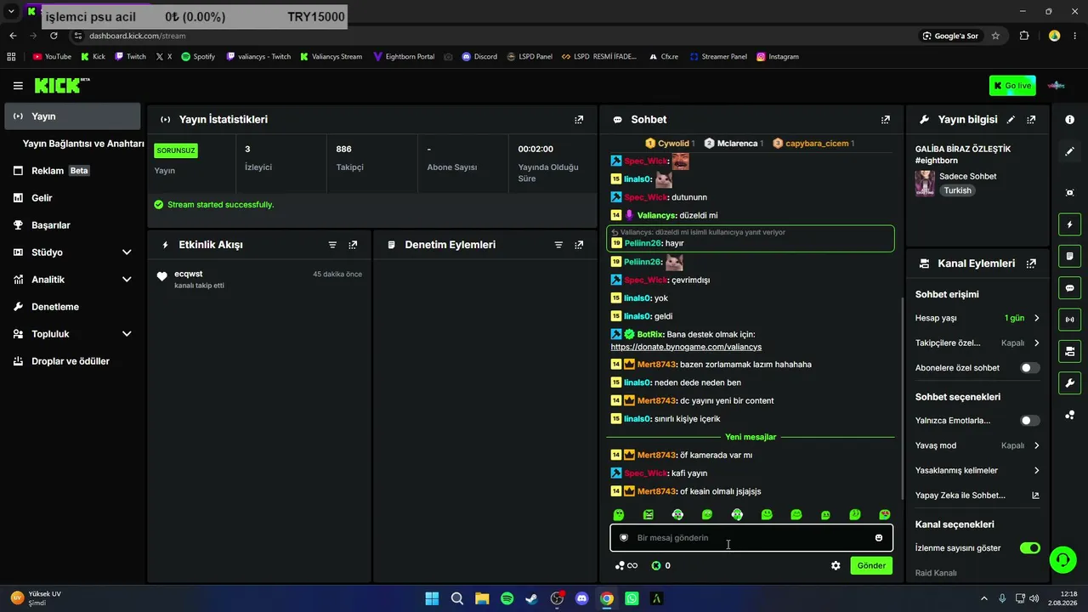Image resolution: width=1088 pixels, height=612 pixels.
Task: Open the Windows Start menu
Action: tap(432, 598)
